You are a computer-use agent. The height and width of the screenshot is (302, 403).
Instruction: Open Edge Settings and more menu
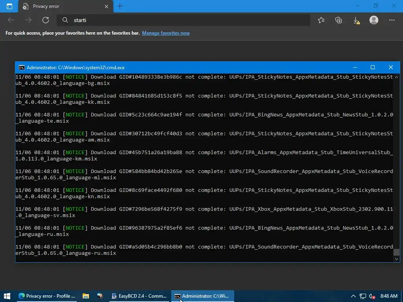tap(392, 20)
